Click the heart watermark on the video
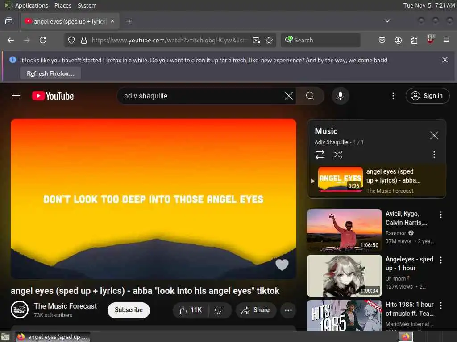The image size is (457, 342). 282,265
